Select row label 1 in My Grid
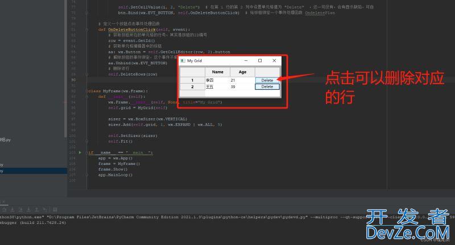This screenshot has height=245, width=455. pyautogui.click(x=192, y=80)
